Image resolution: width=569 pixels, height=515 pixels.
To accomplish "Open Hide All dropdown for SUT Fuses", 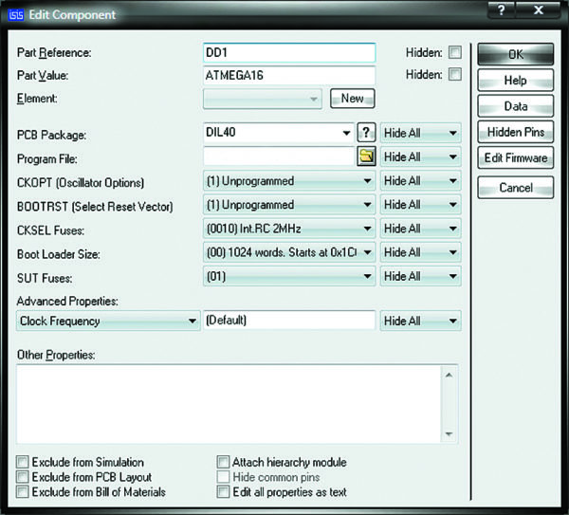I will click(x=420, y=276).
